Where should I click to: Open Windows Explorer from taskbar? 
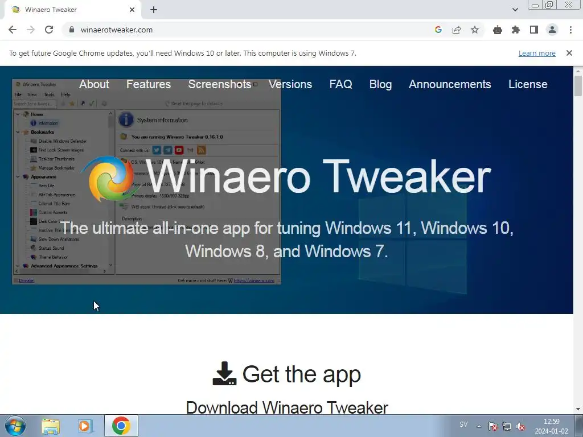[51, 426]
